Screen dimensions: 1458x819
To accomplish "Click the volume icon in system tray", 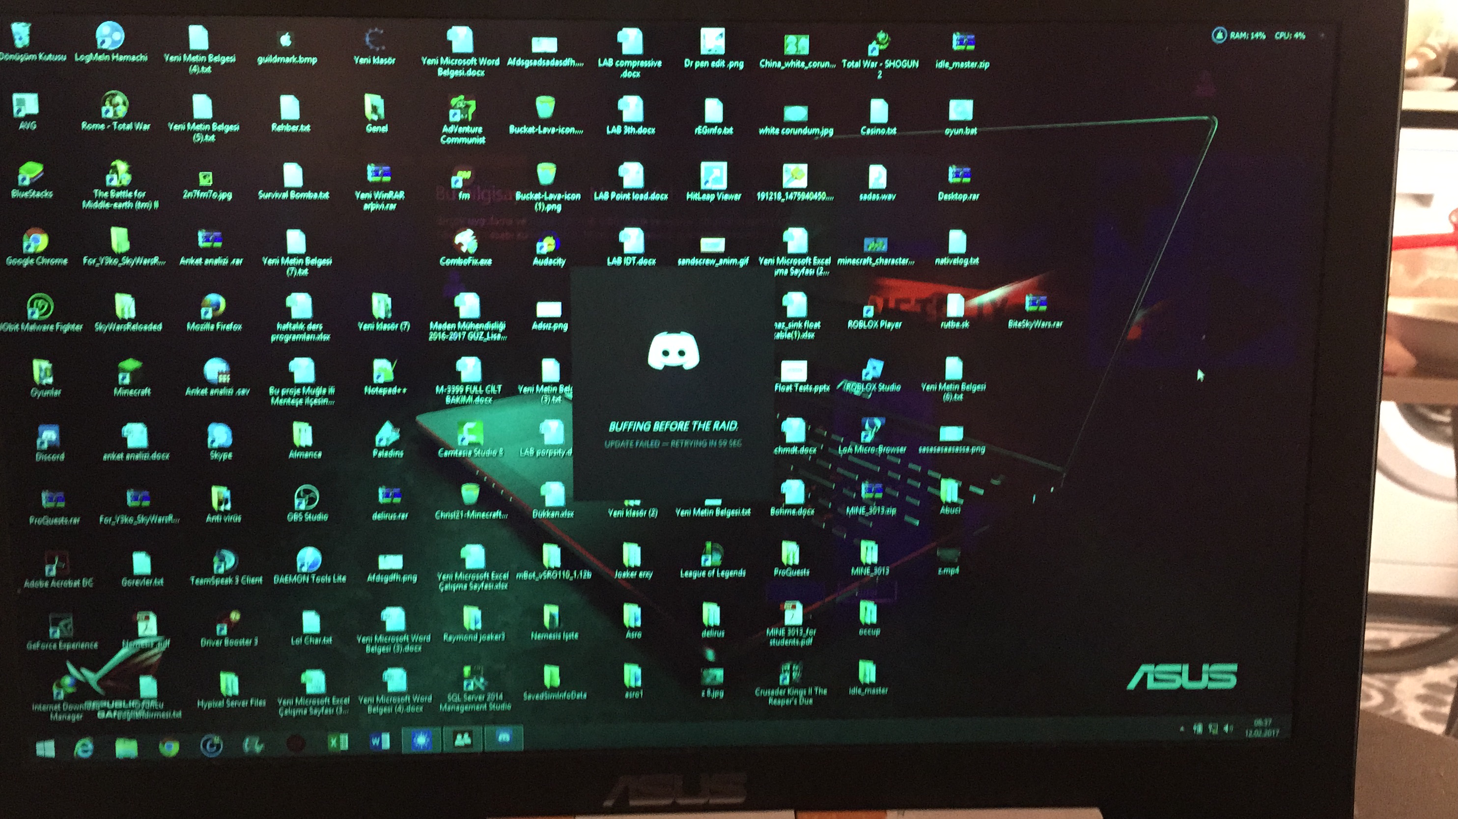I will pyautogui.click(x=1228, y=729).
